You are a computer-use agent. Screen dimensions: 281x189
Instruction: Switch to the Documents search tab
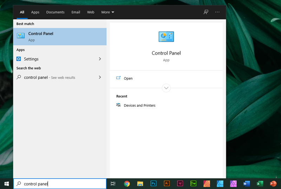pyautogui.click(x=55, y=12)
